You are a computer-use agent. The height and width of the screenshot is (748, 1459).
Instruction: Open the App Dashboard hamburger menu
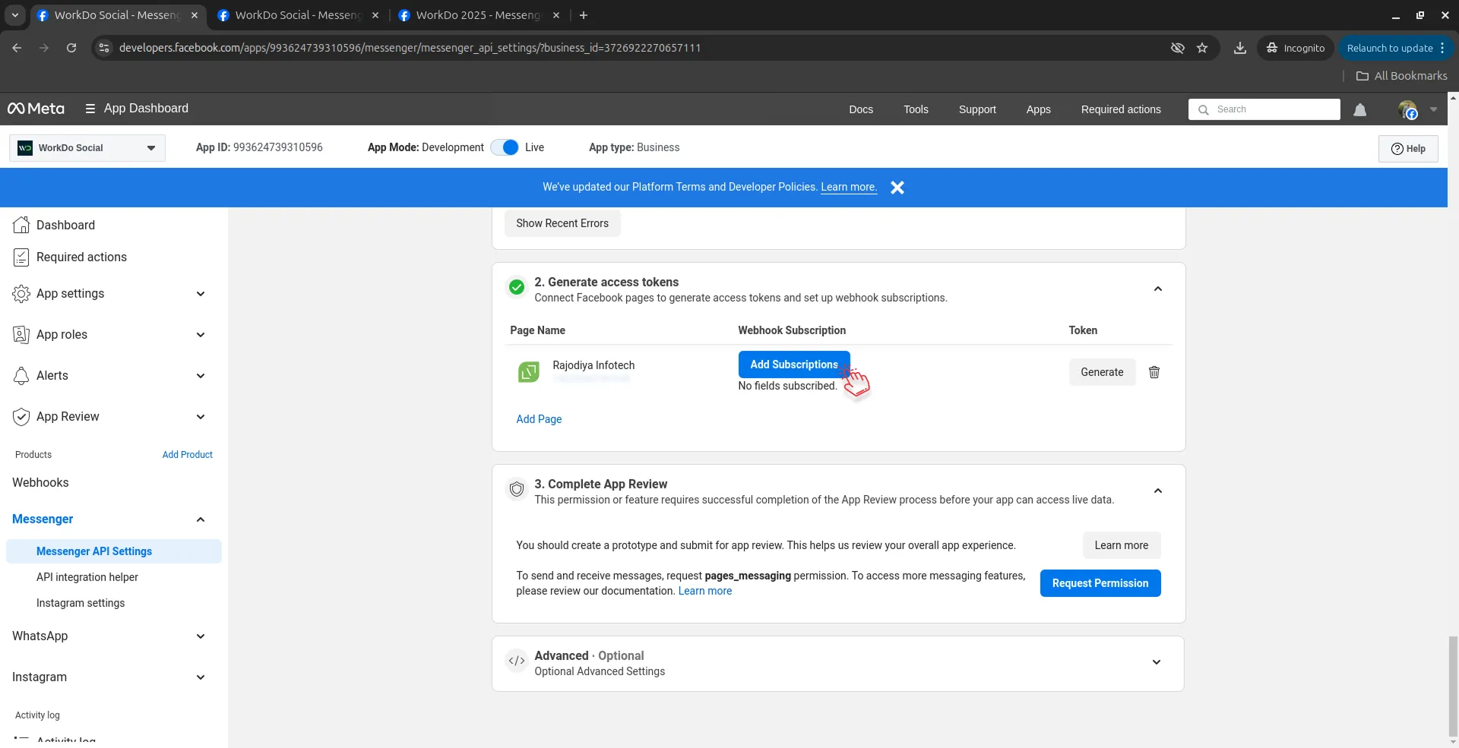click(x=90, y=109)
